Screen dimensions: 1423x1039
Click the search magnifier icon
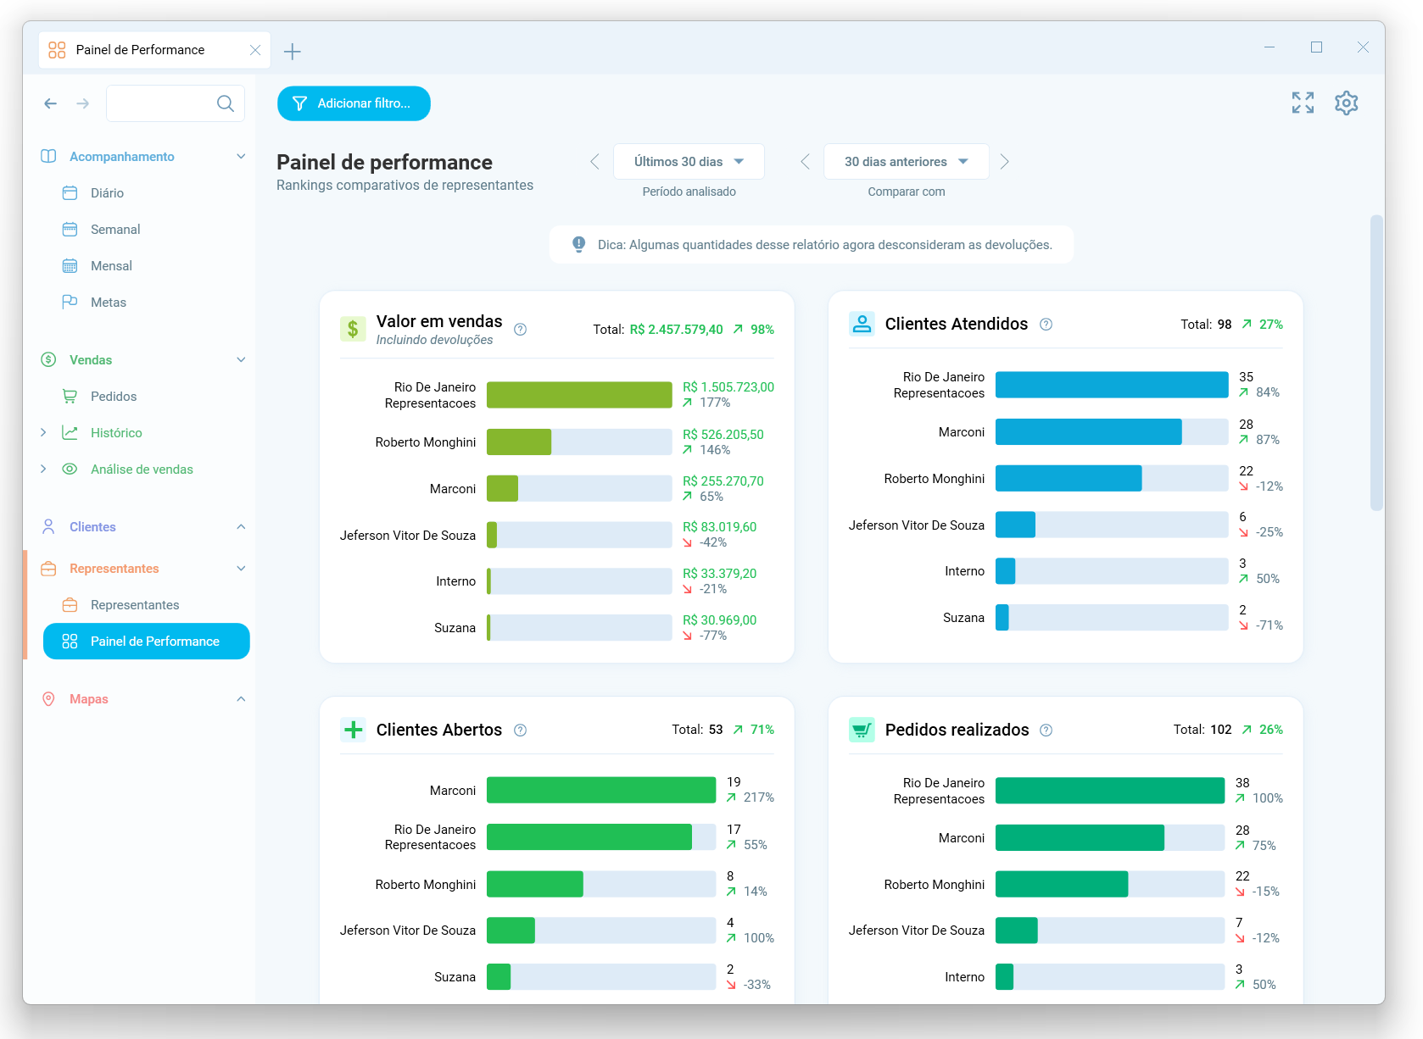click(225, 103)
